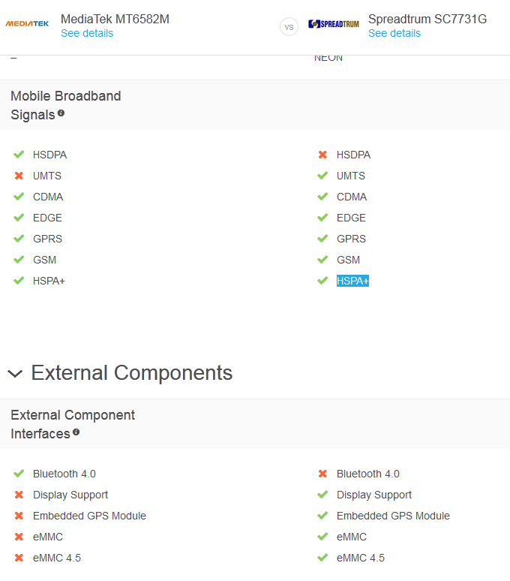
Task: Click the Spreadtrum SC7731G title
Action: (427, 19)
